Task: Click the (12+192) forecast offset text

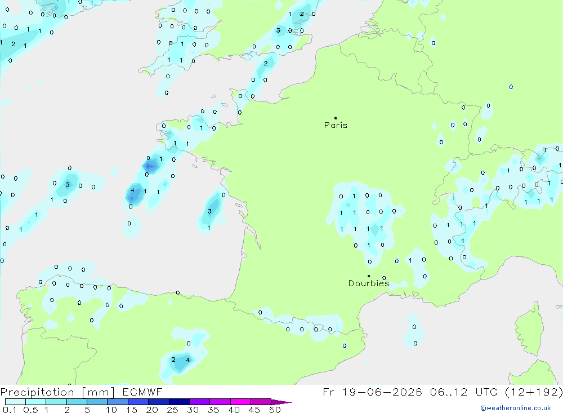Action: pos(534,392)
